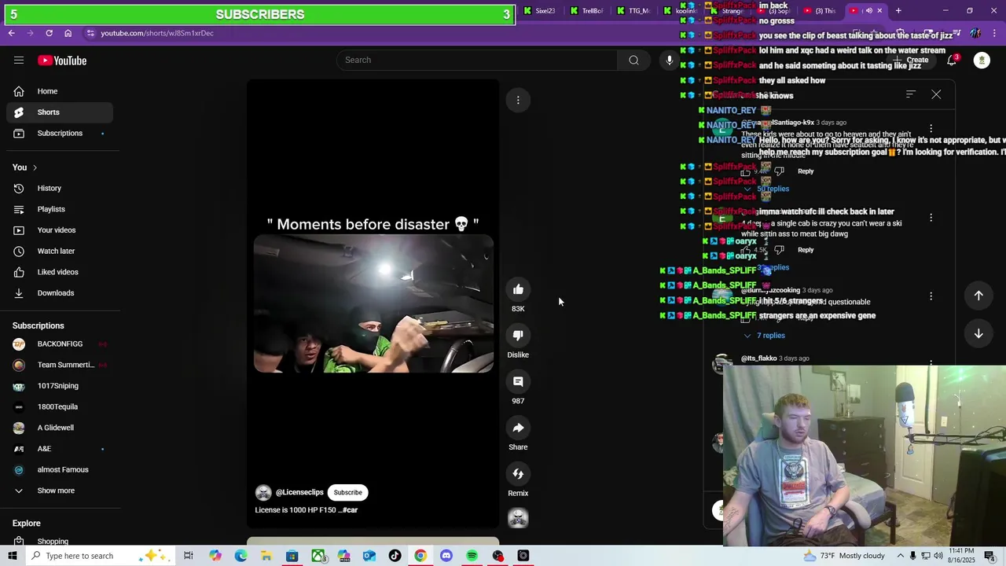Open Chrome three-dot menu

pyautogui.click(x=995, y=33)
